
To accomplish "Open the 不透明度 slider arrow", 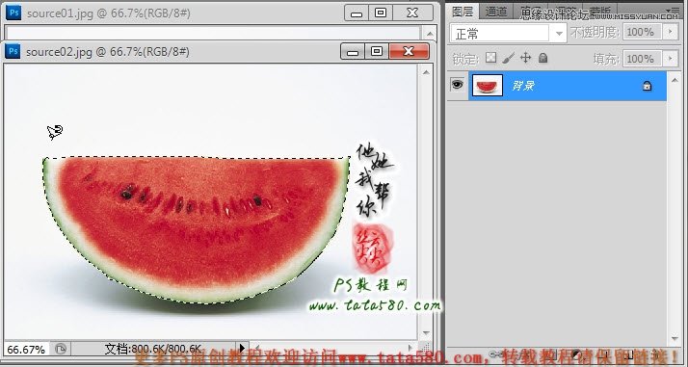I will point(670,32).
